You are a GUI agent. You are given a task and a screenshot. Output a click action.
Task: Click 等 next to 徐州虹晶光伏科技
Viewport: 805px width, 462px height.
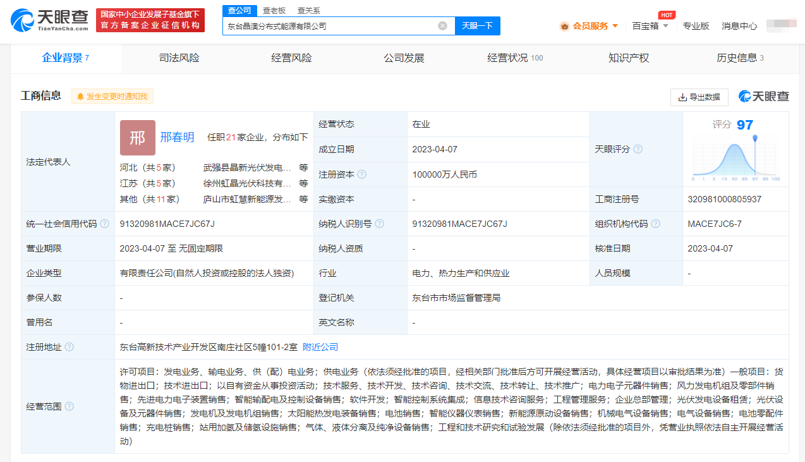pyautogui.click(x=303, y=183)
